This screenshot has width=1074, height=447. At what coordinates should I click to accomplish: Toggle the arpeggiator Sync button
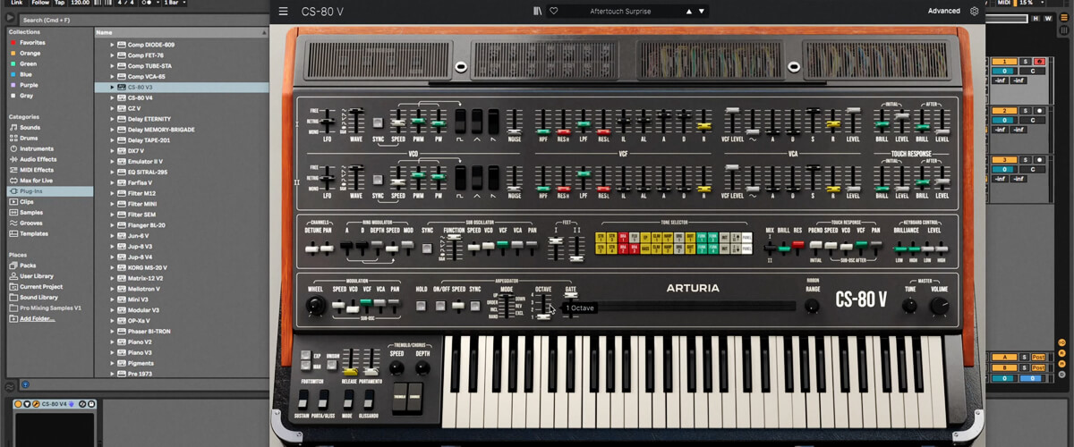[475, 306]
